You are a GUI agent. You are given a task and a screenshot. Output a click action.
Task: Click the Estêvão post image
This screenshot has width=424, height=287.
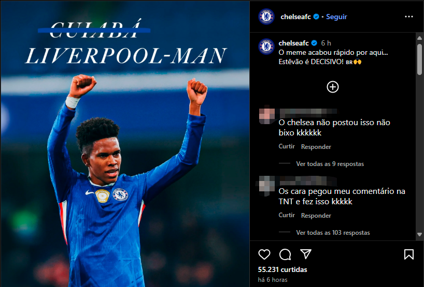coord(125,144)
